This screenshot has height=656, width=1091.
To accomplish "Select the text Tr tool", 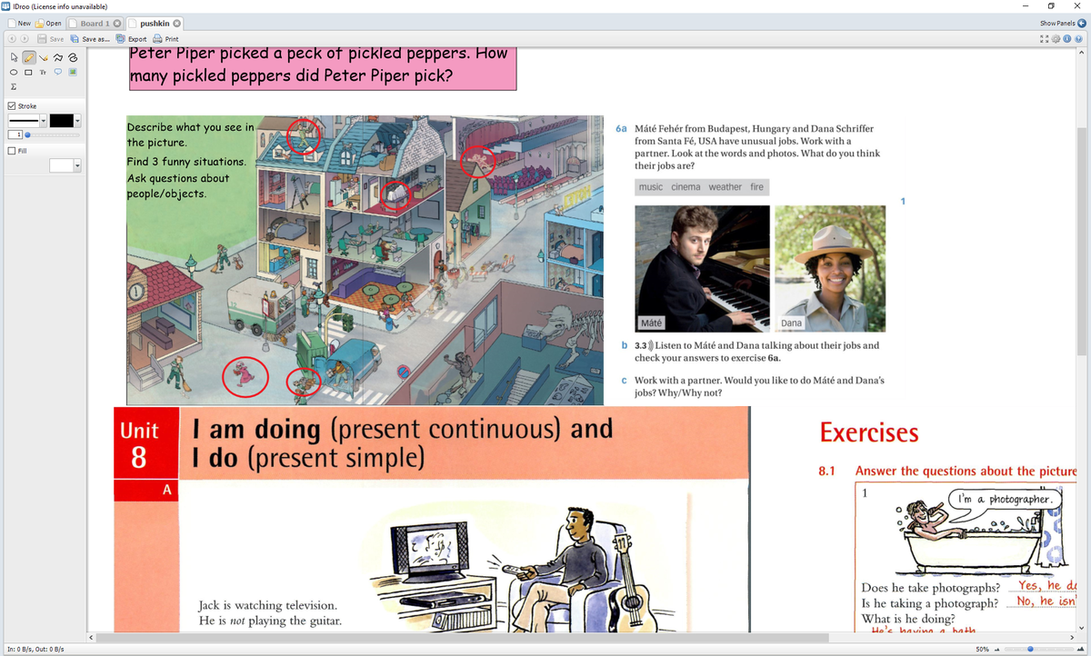I will coord(43,72).
